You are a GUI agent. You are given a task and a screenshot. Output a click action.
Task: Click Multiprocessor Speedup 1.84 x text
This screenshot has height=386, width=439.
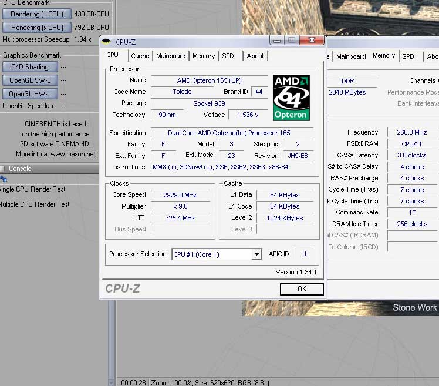47,39
